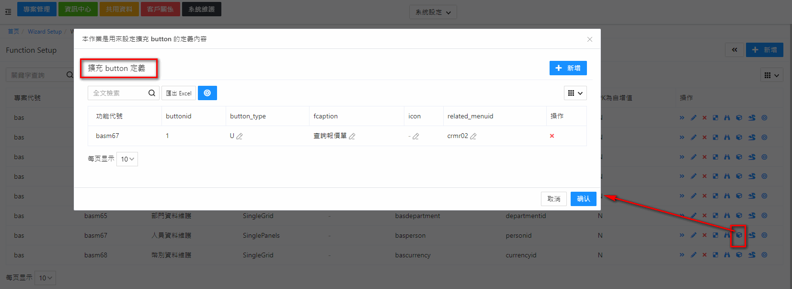
Task: Click the blue circular target button
Action: (207, 93)
